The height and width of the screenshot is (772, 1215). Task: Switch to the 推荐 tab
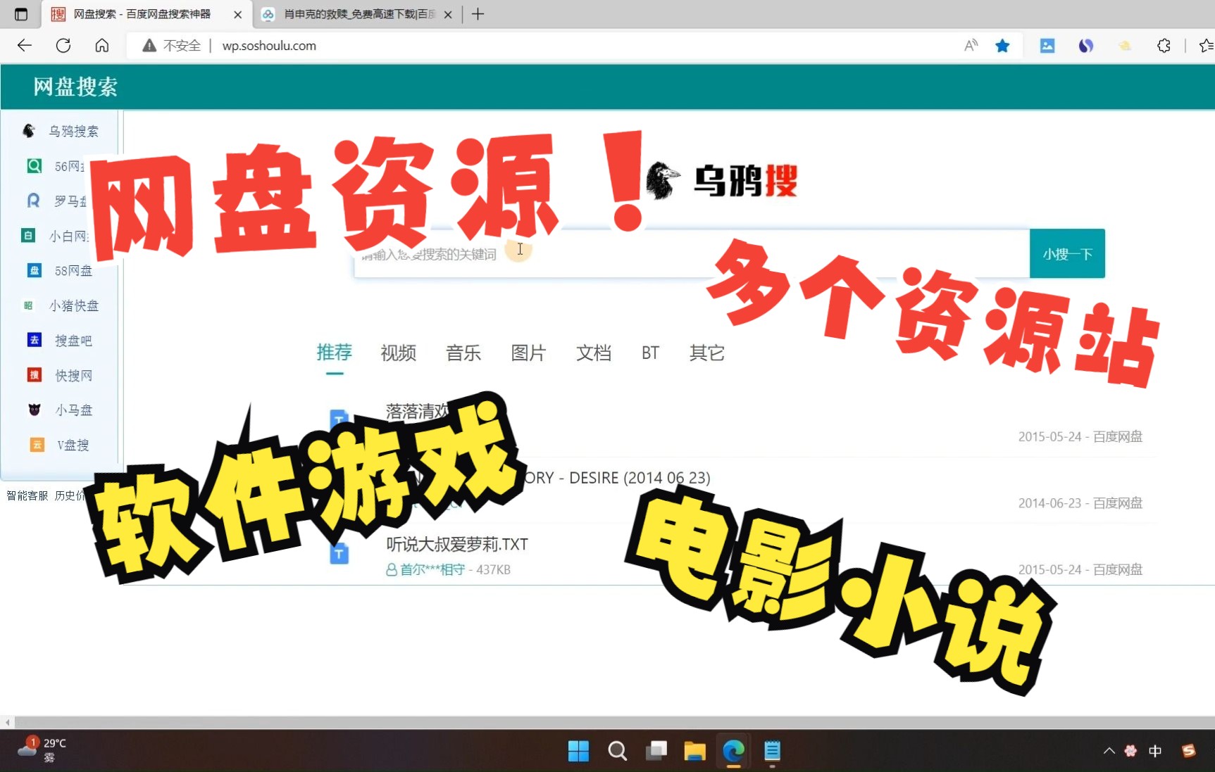[334, 353]
